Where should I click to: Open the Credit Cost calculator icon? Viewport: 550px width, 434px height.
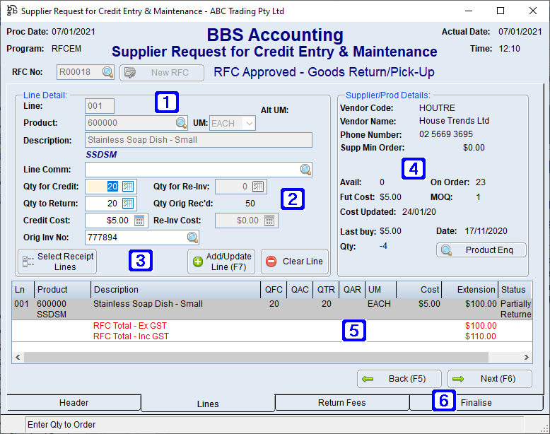[x=139, y=221]
